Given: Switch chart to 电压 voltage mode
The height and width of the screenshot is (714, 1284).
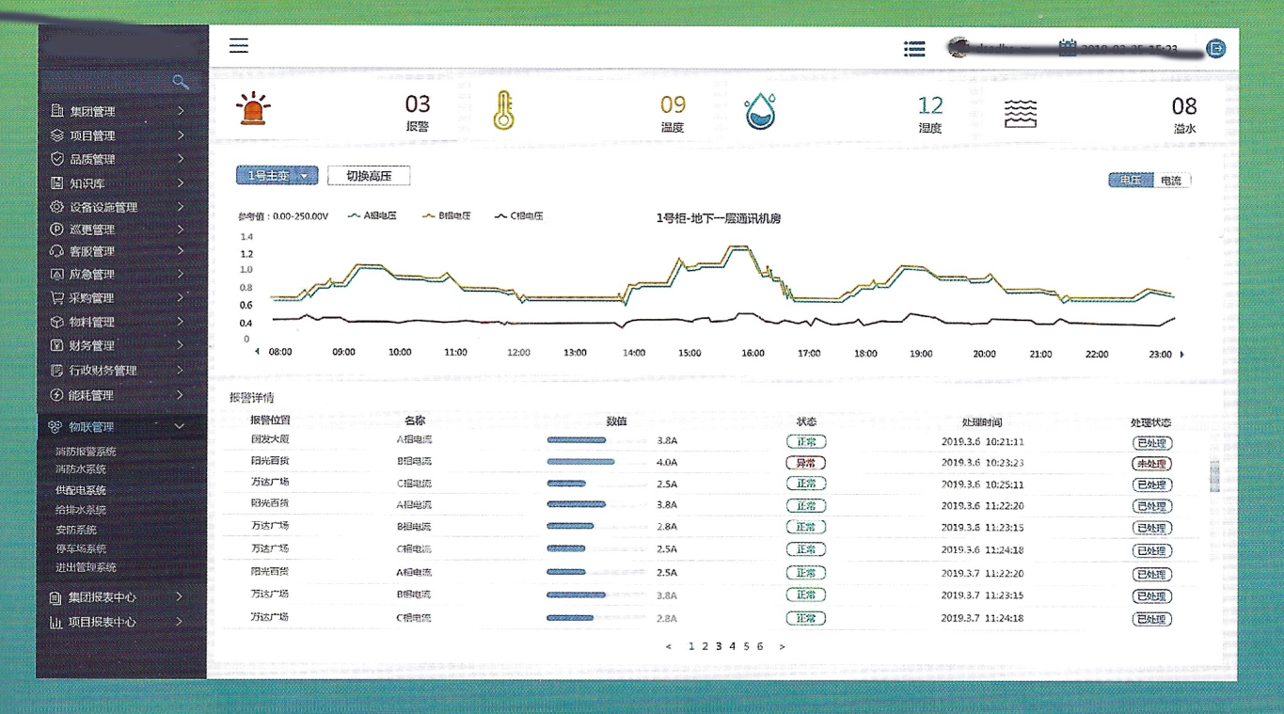Looking at the screenshot, I should click(x=1131, y=180).
